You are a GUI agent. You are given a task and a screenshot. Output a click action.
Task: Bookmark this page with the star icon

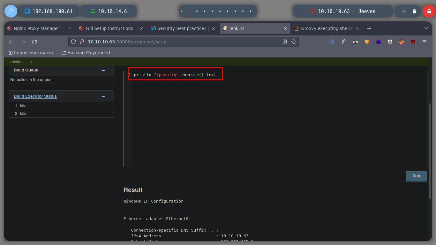(x=294, y=42)
